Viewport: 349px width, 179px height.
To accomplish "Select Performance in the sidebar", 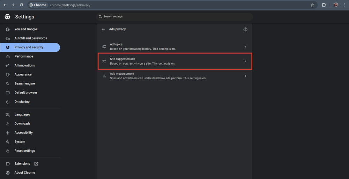I will point(24,56).
